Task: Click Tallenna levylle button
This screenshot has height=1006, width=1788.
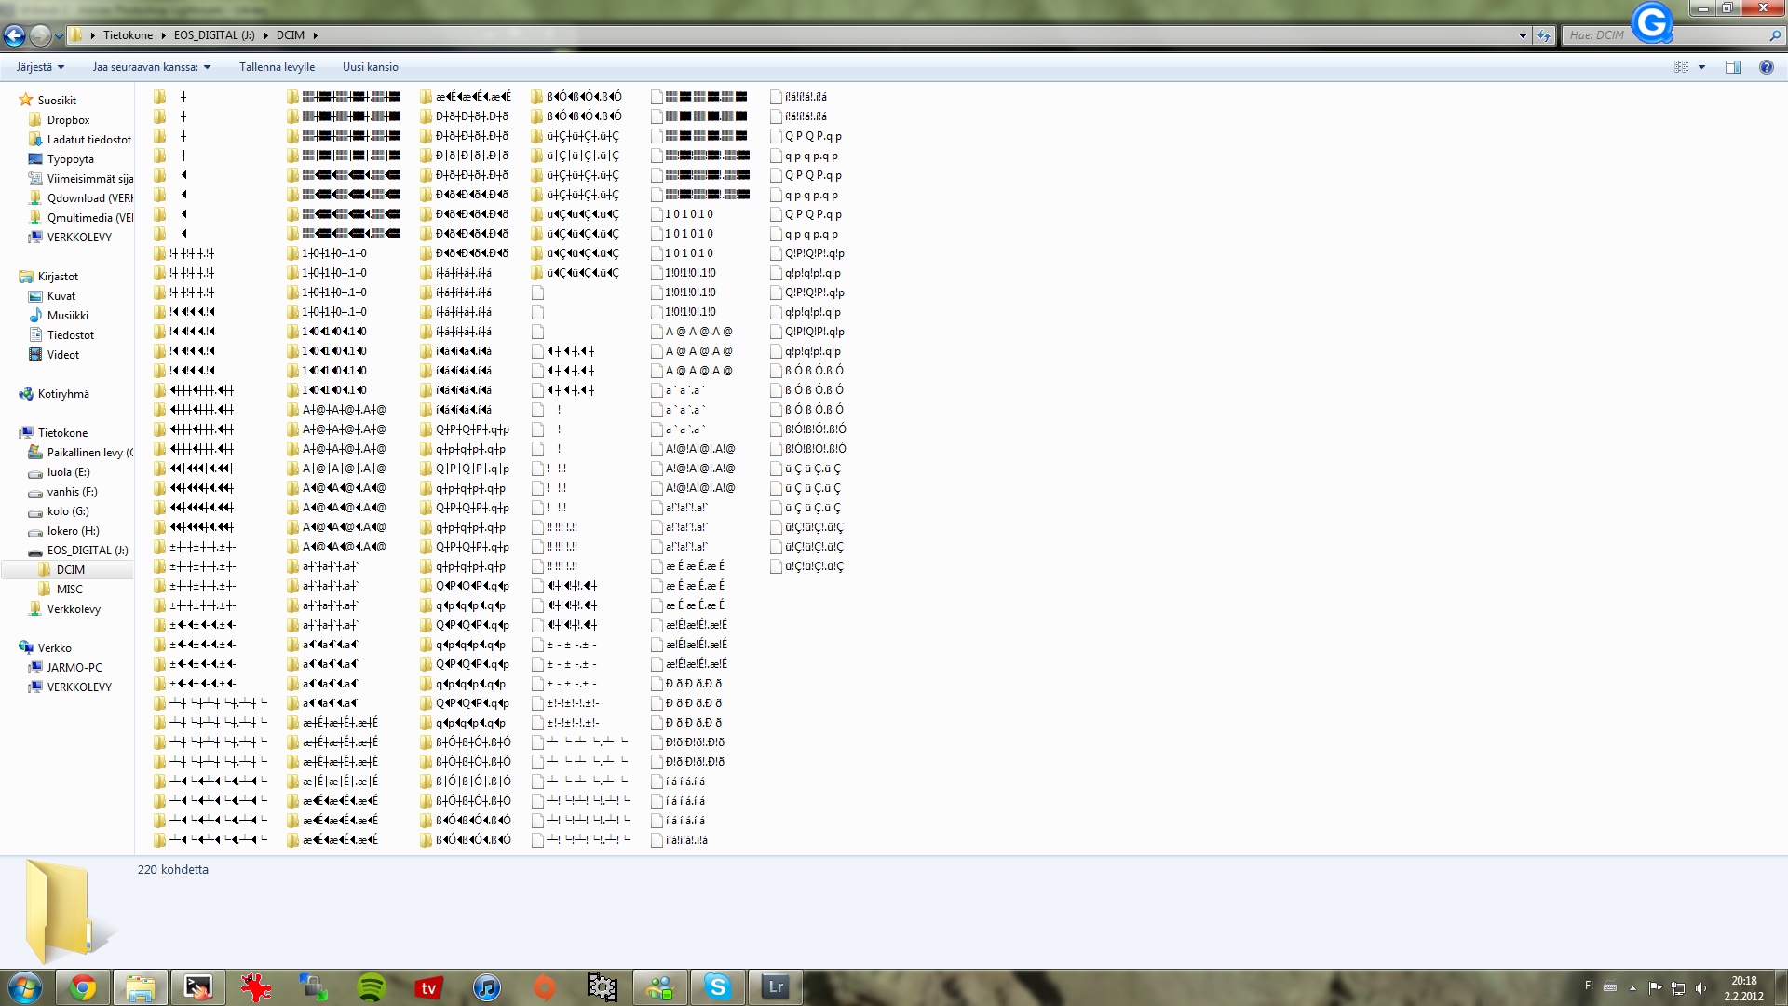Action: pos(277,67)
